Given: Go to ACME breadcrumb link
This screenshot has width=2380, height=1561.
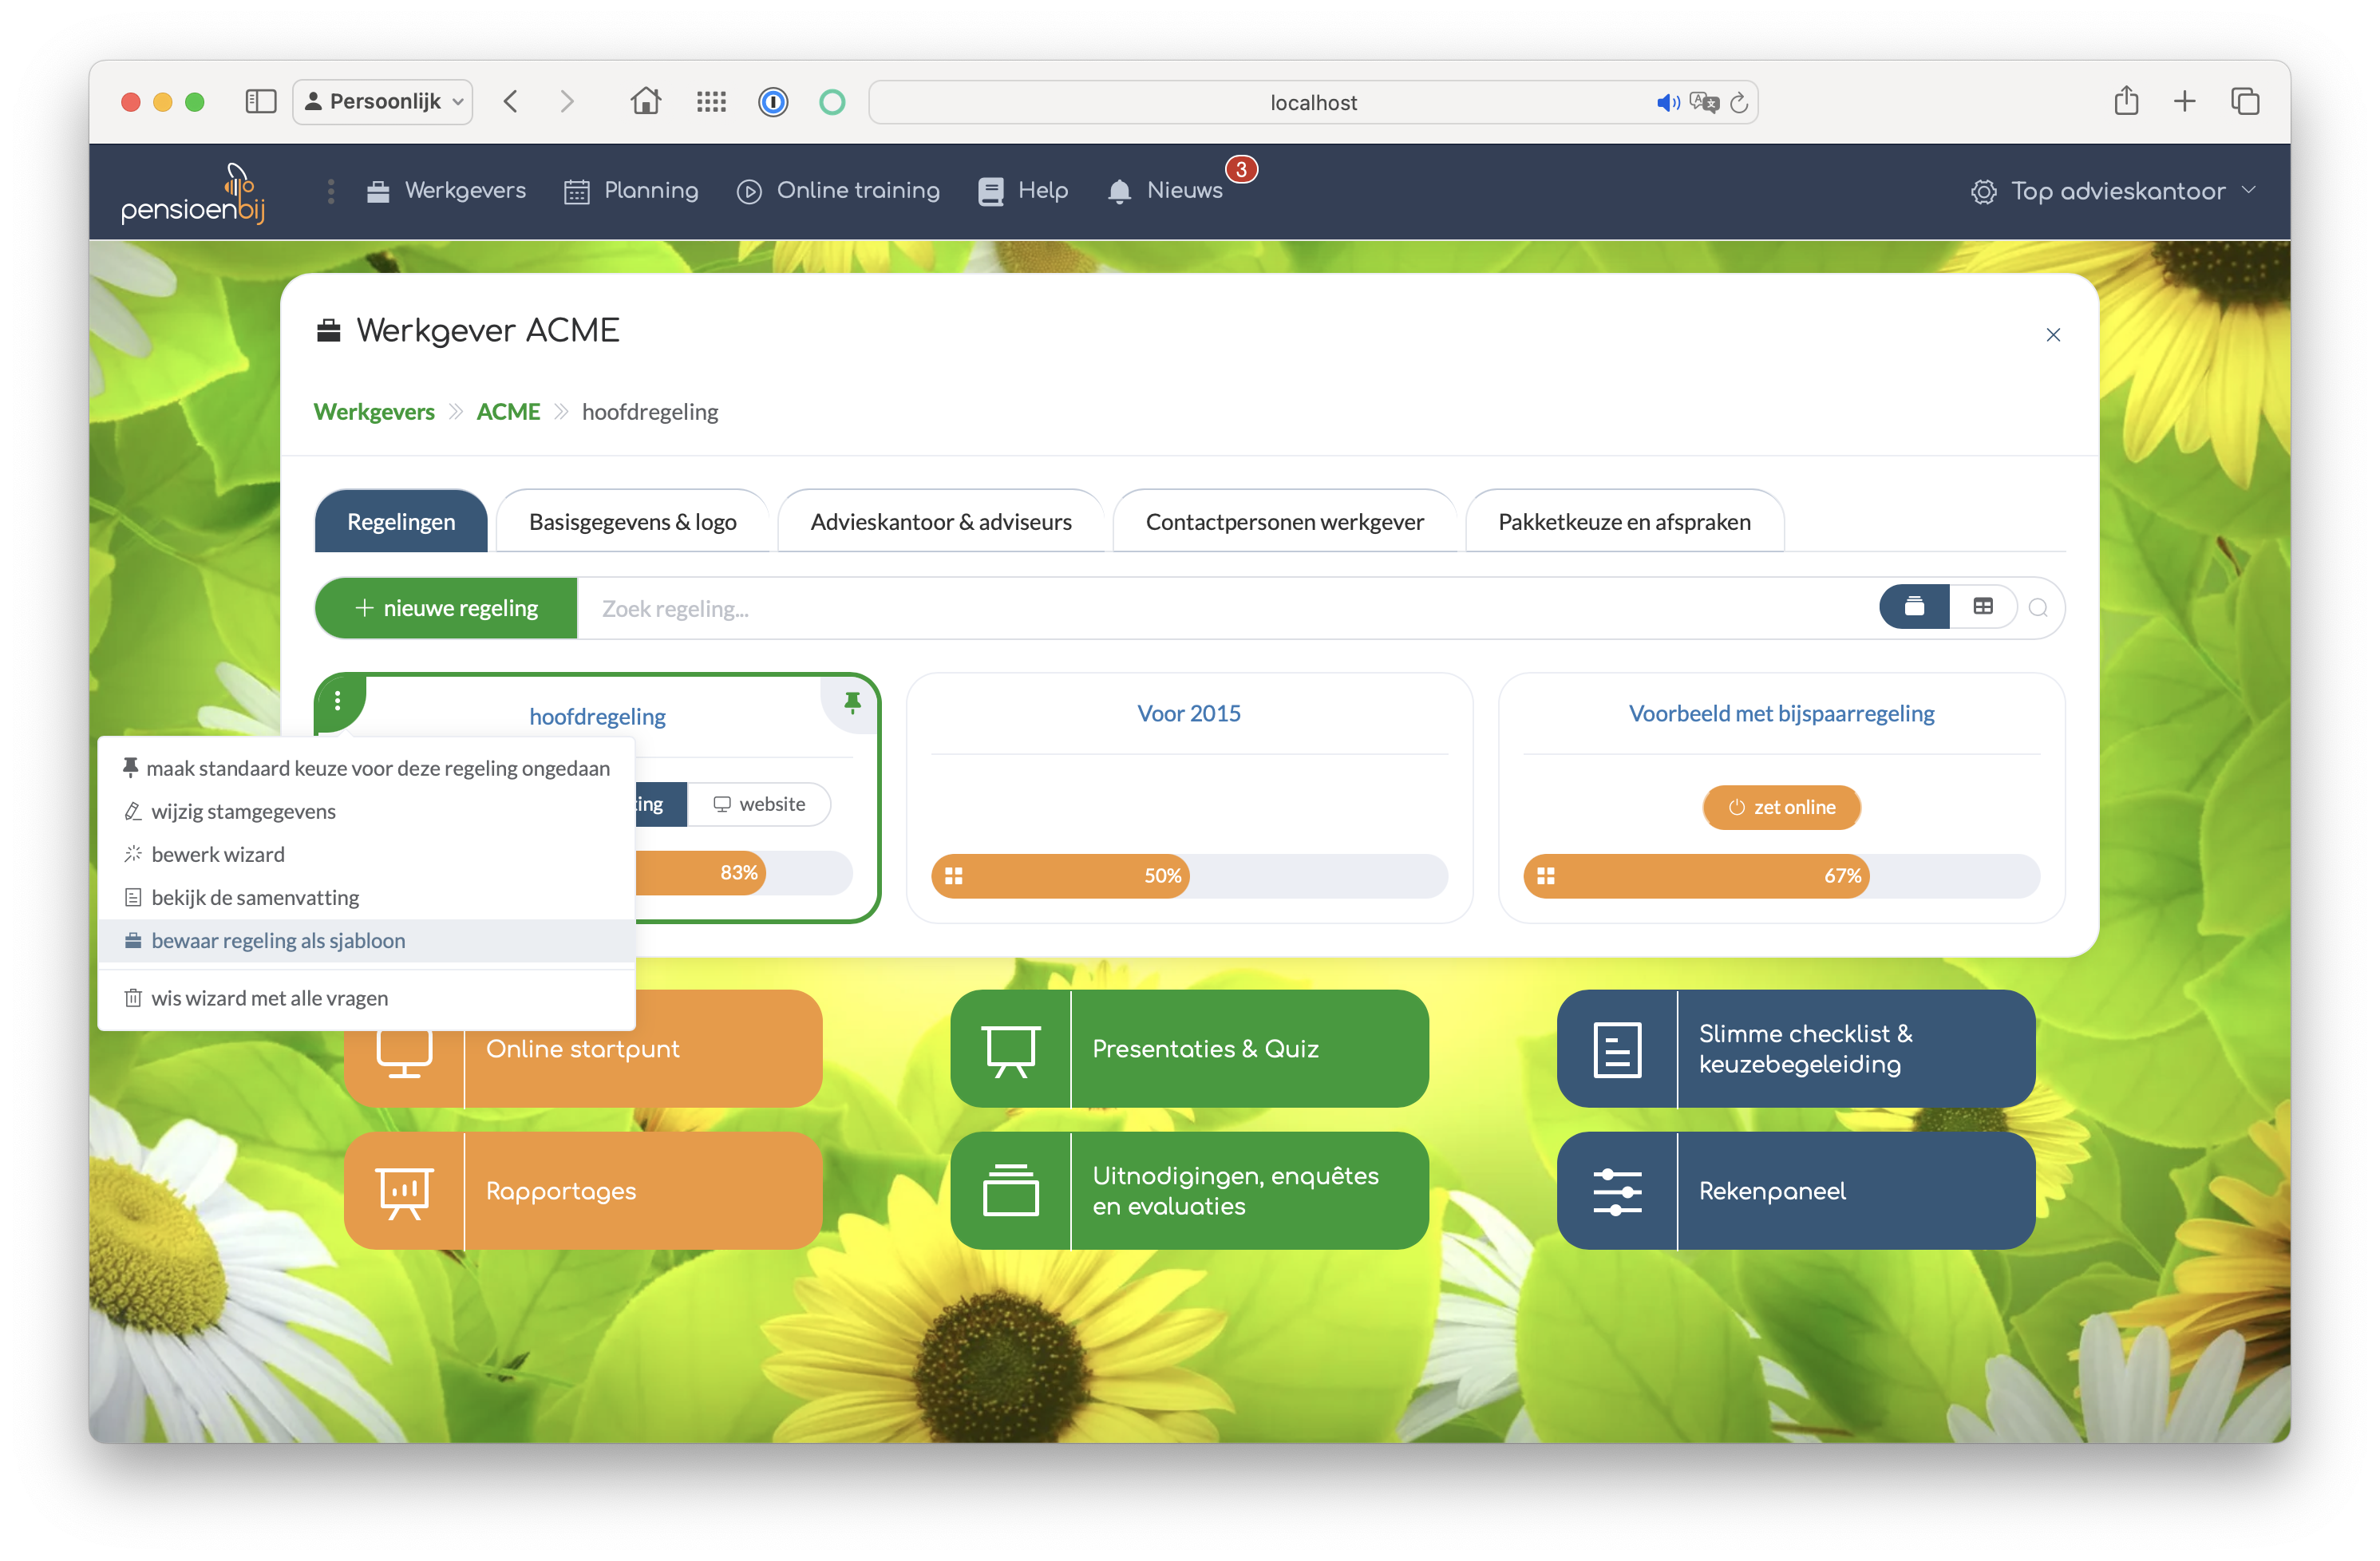Looking at the screenshot, I should tap(508, 411).
